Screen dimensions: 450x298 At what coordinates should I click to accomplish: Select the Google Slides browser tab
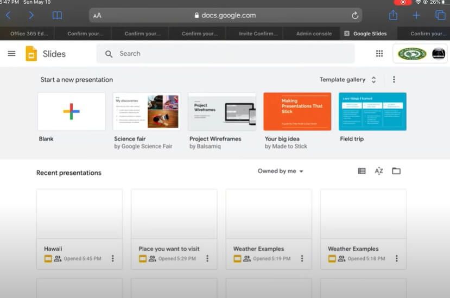tap(370, 34)
